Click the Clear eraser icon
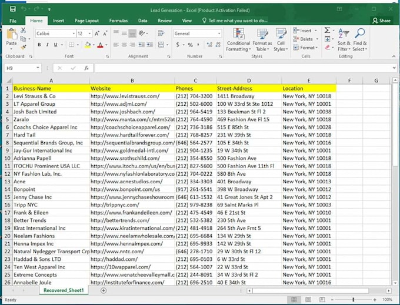The image size is (400, 305). click(328, 48)
